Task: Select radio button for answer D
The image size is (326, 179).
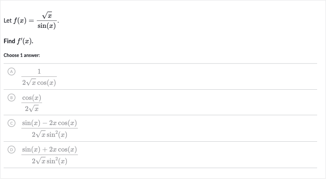Action: (12, 150)
